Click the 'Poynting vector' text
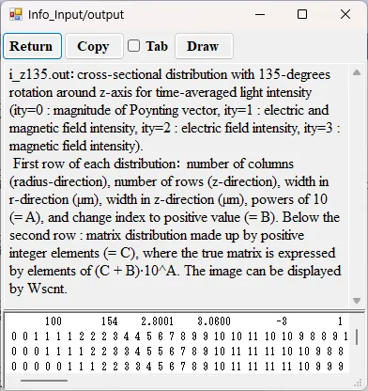The width and height of the screenshot is (368, 391). (174, 111)
